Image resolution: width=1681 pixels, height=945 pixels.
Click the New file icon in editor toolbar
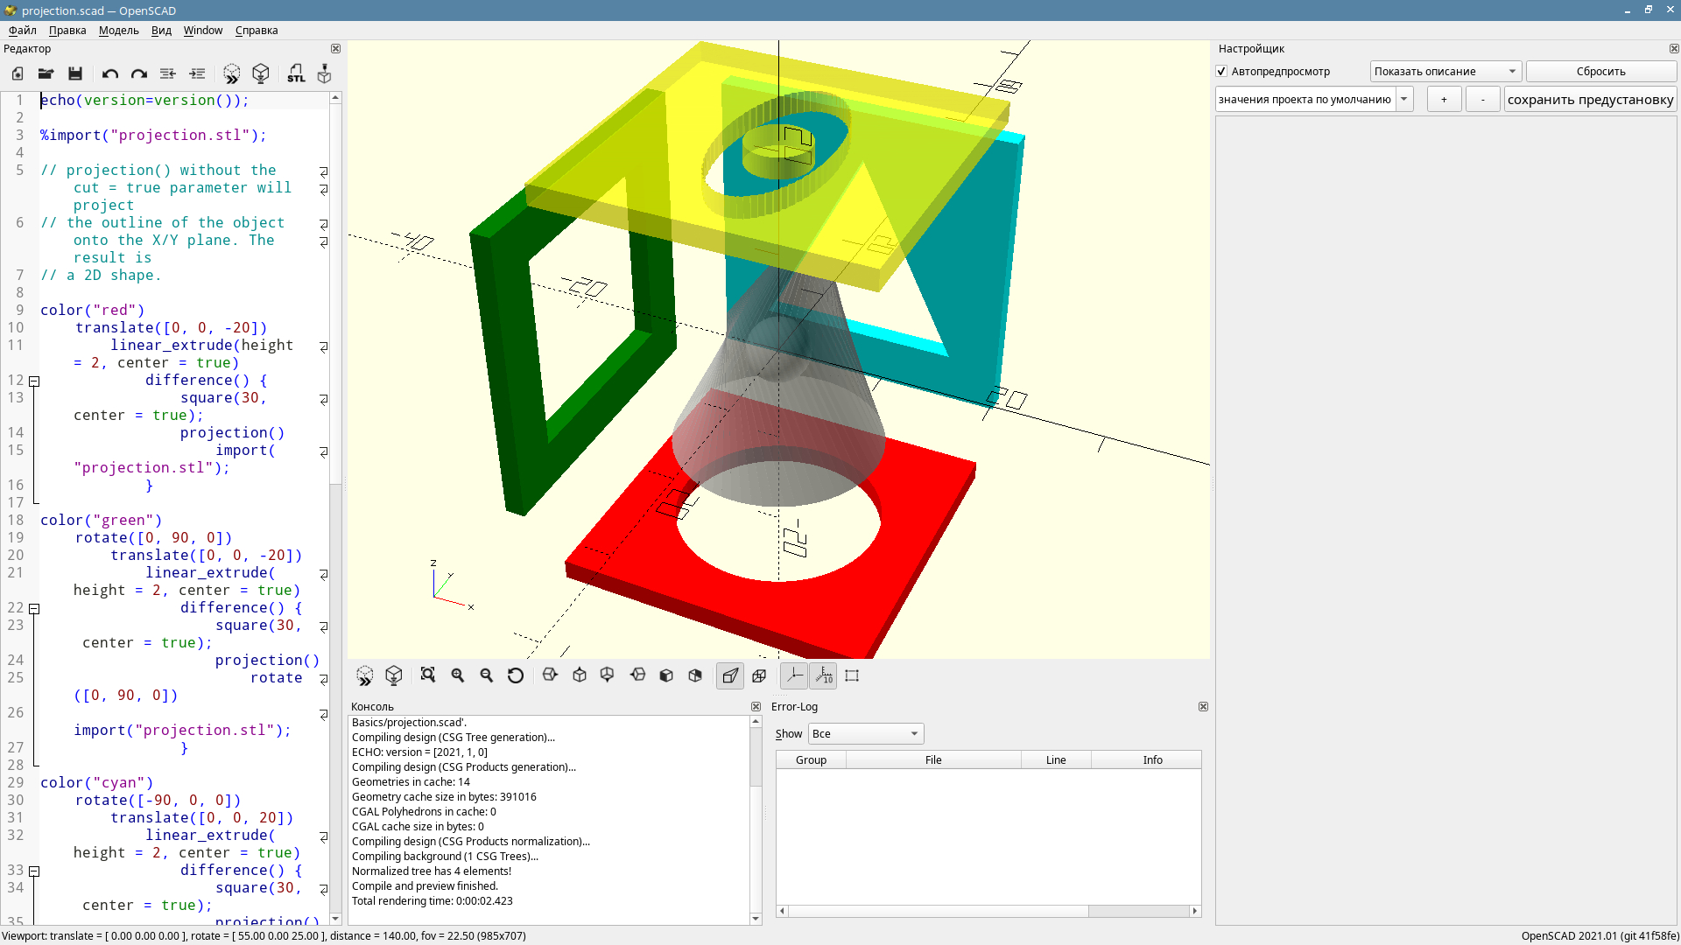coord(18,74)
